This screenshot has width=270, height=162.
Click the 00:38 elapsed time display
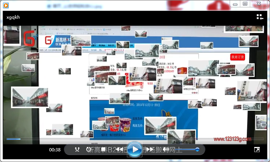click(55, 150)
